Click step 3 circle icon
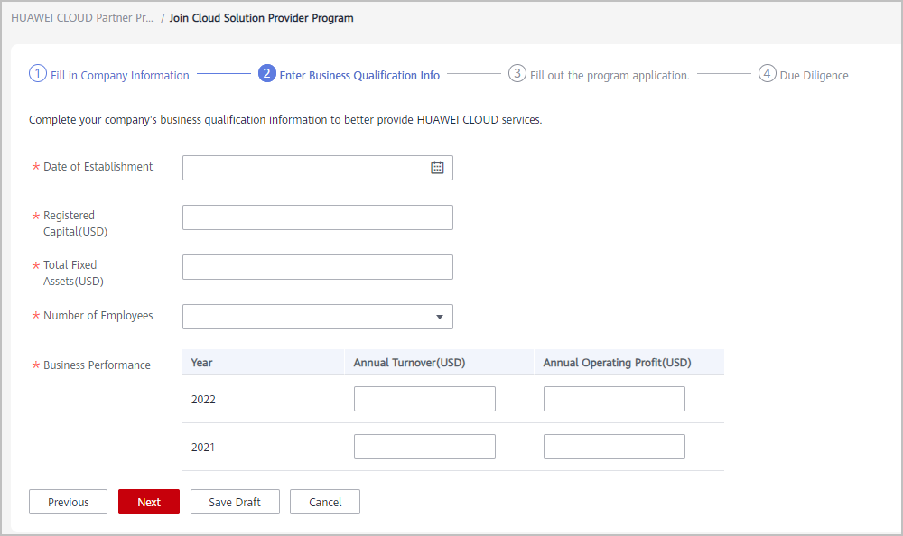 click(x=517, y=74)
